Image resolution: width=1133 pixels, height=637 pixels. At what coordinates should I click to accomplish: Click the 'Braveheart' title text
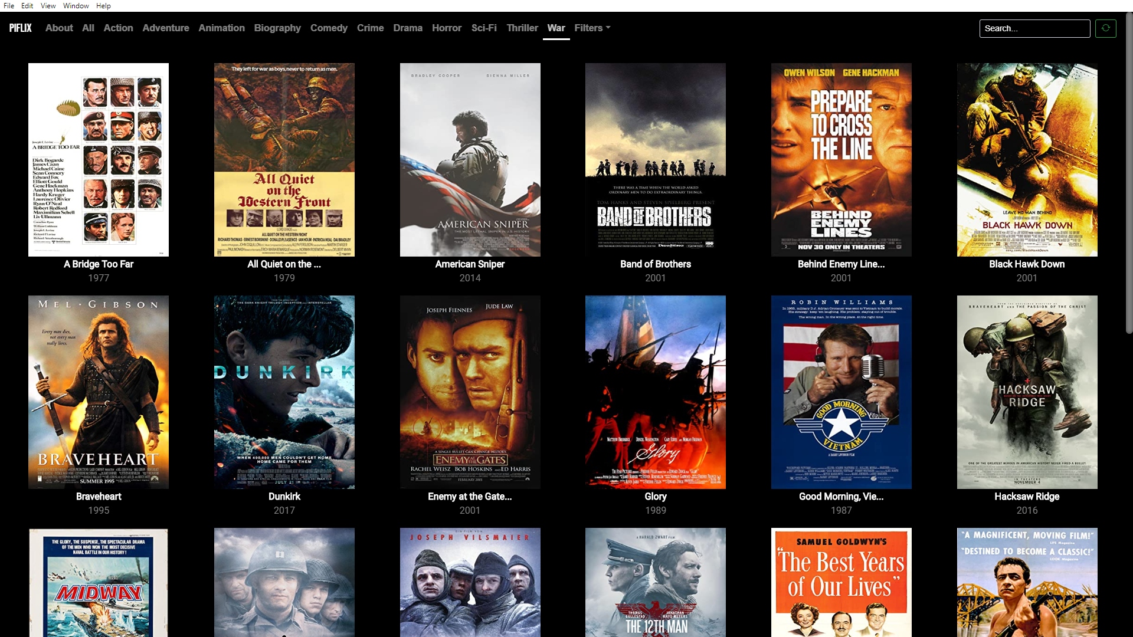point(99,497)
